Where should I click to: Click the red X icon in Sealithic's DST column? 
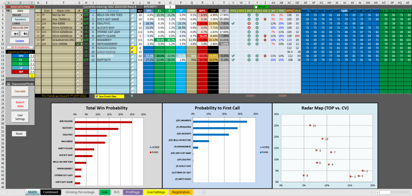pos(249,23)
